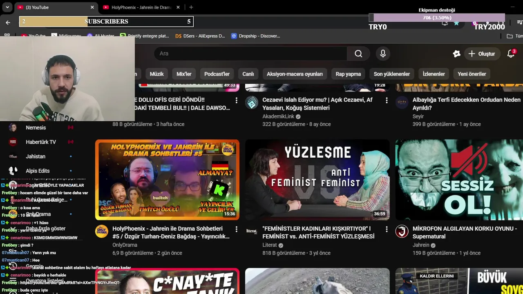Open Seyir channel avatar

click(x=402, y=102)
